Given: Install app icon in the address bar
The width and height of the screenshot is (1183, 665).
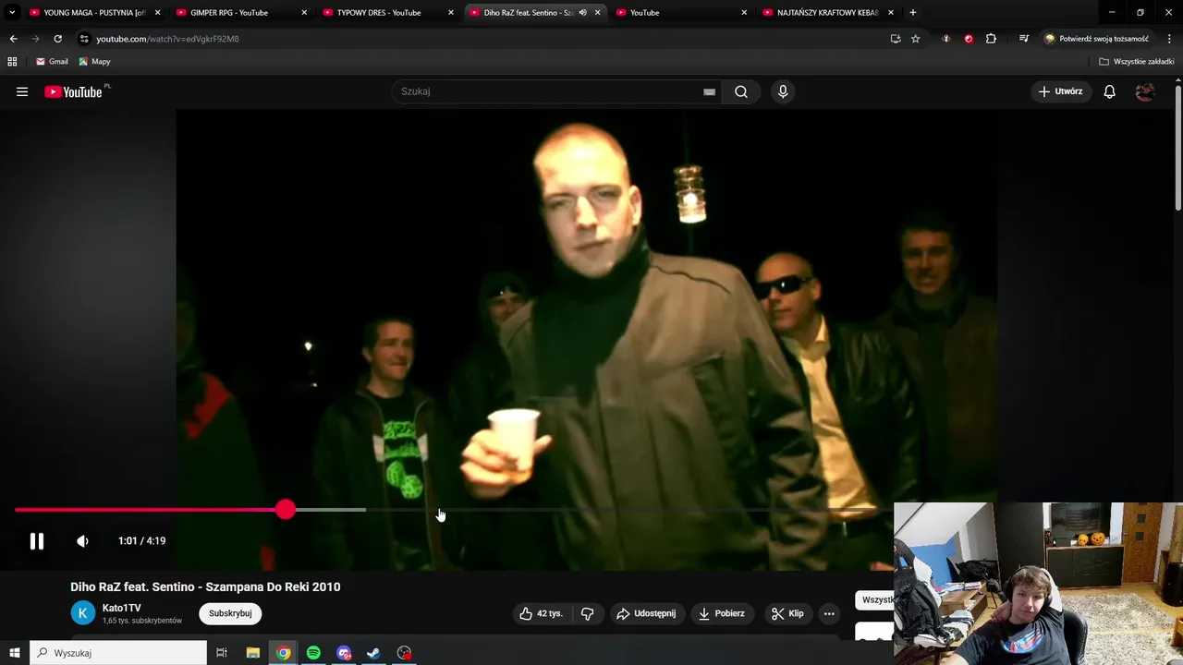Looking at the screenshot, I should tap(896, 39).
